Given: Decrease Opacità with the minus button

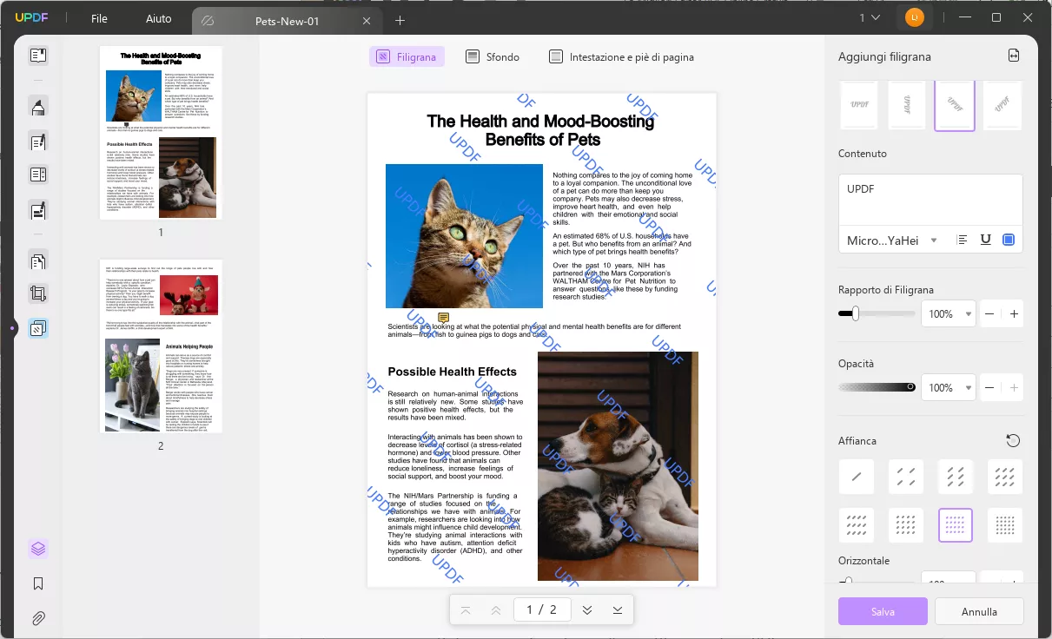Looking at the screenshot, I should (x=989, y=387).
